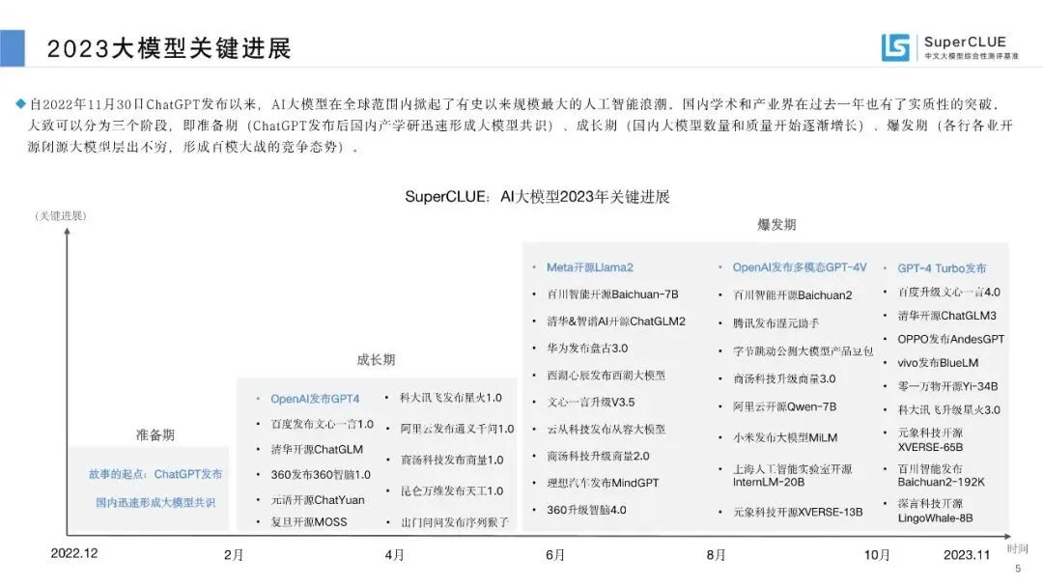Image resolution: width=1043 pixels, height=587 pixels.
Task: Click the 2022.12 timeline start marker
Action: [x=74, y=554]
